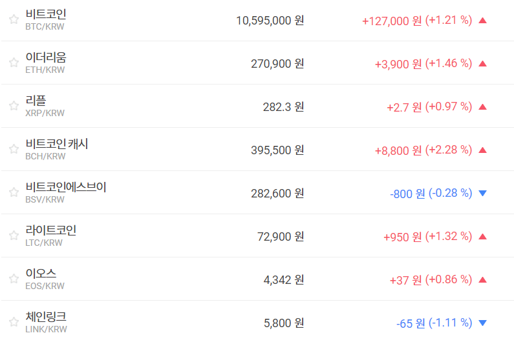
Task: Toggle the star next to 이더리움
Action: pos(14,63)
